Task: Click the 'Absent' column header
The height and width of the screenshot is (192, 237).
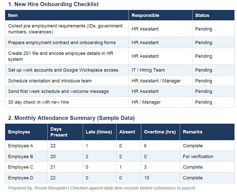Action: pyautogui.click(x=129, y=132)
